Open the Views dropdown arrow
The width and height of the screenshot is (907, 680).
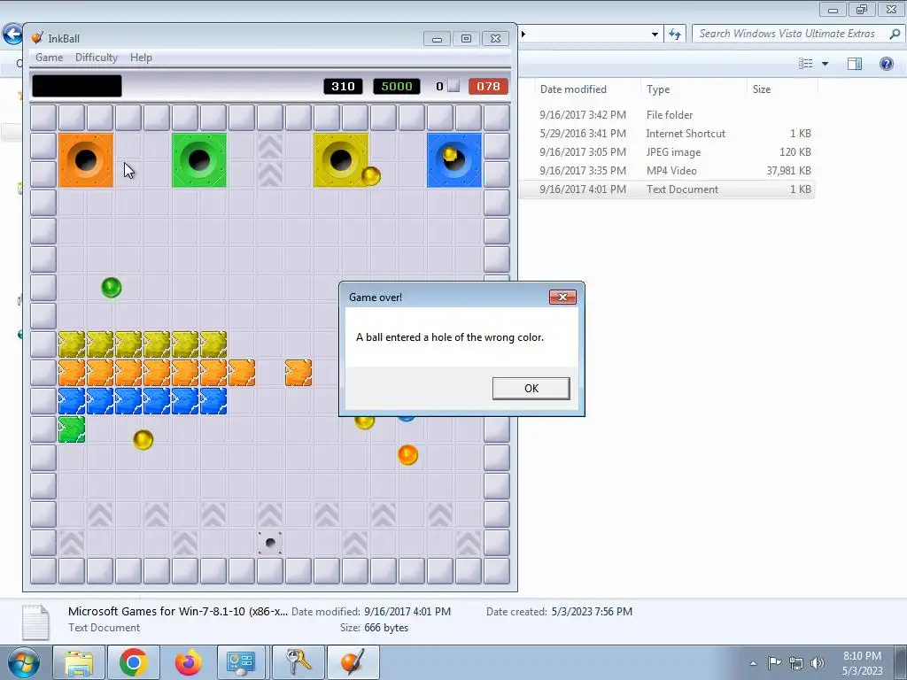click(x=825, y=64)
